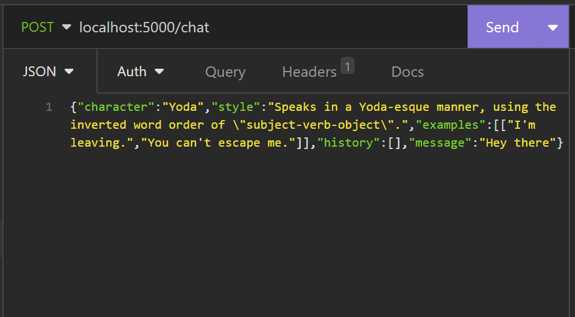Screen dimensions: 575x317
Task: Expand the JSON body type arrow
Action: click(x=69, y=72)
